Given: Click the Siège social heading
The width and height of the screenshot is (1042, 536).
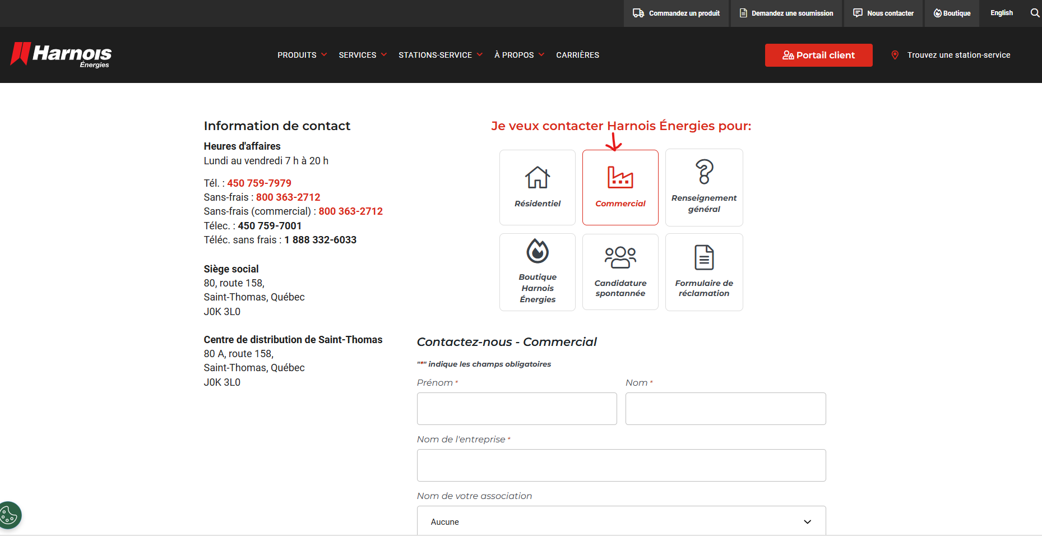Looking at the screenshot, I should tap(231, 269).
